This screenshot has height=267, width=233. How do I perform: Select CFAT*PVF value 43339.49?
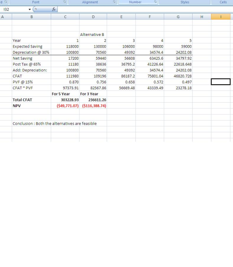150,88
